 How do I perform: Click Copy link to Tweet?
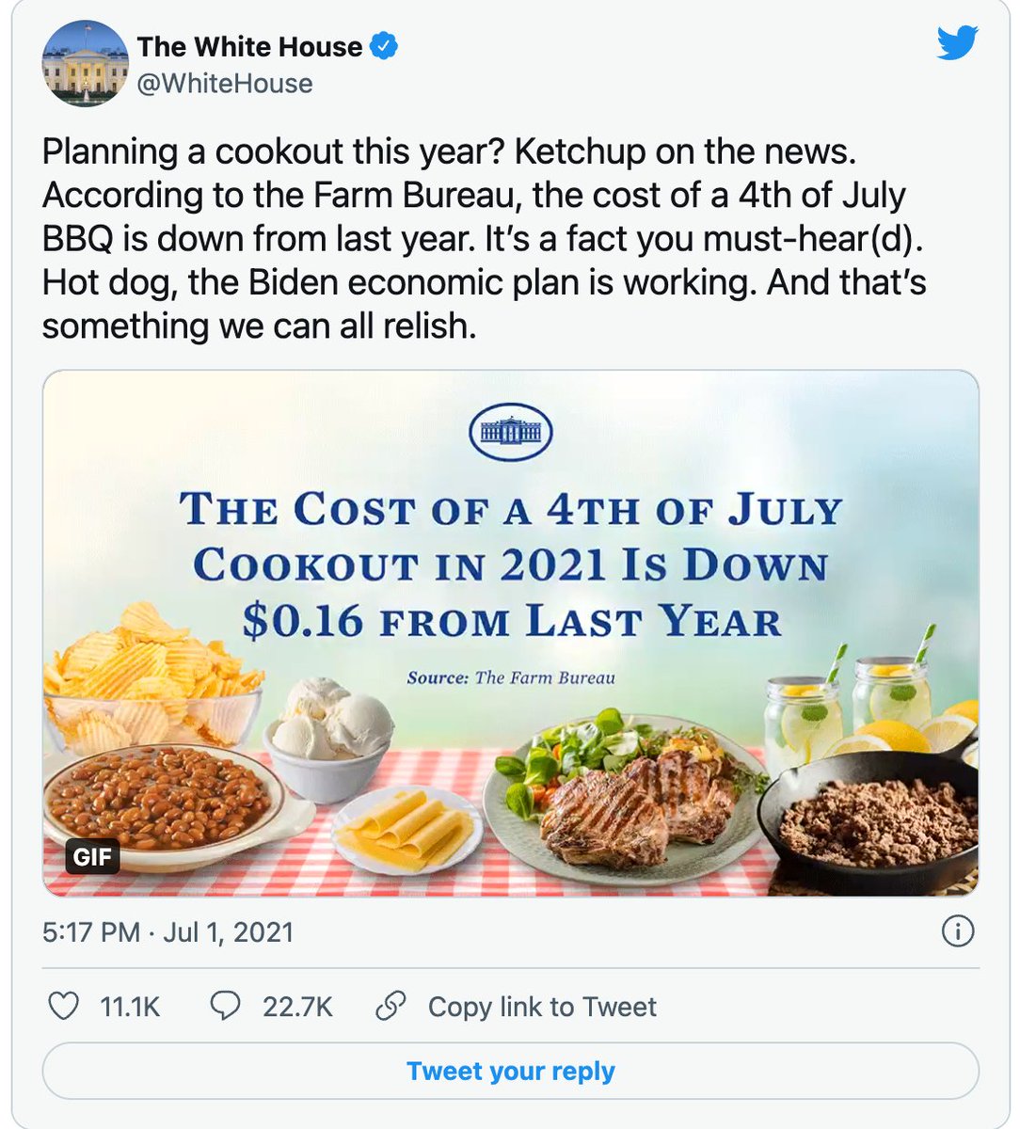coord(542,1007)
